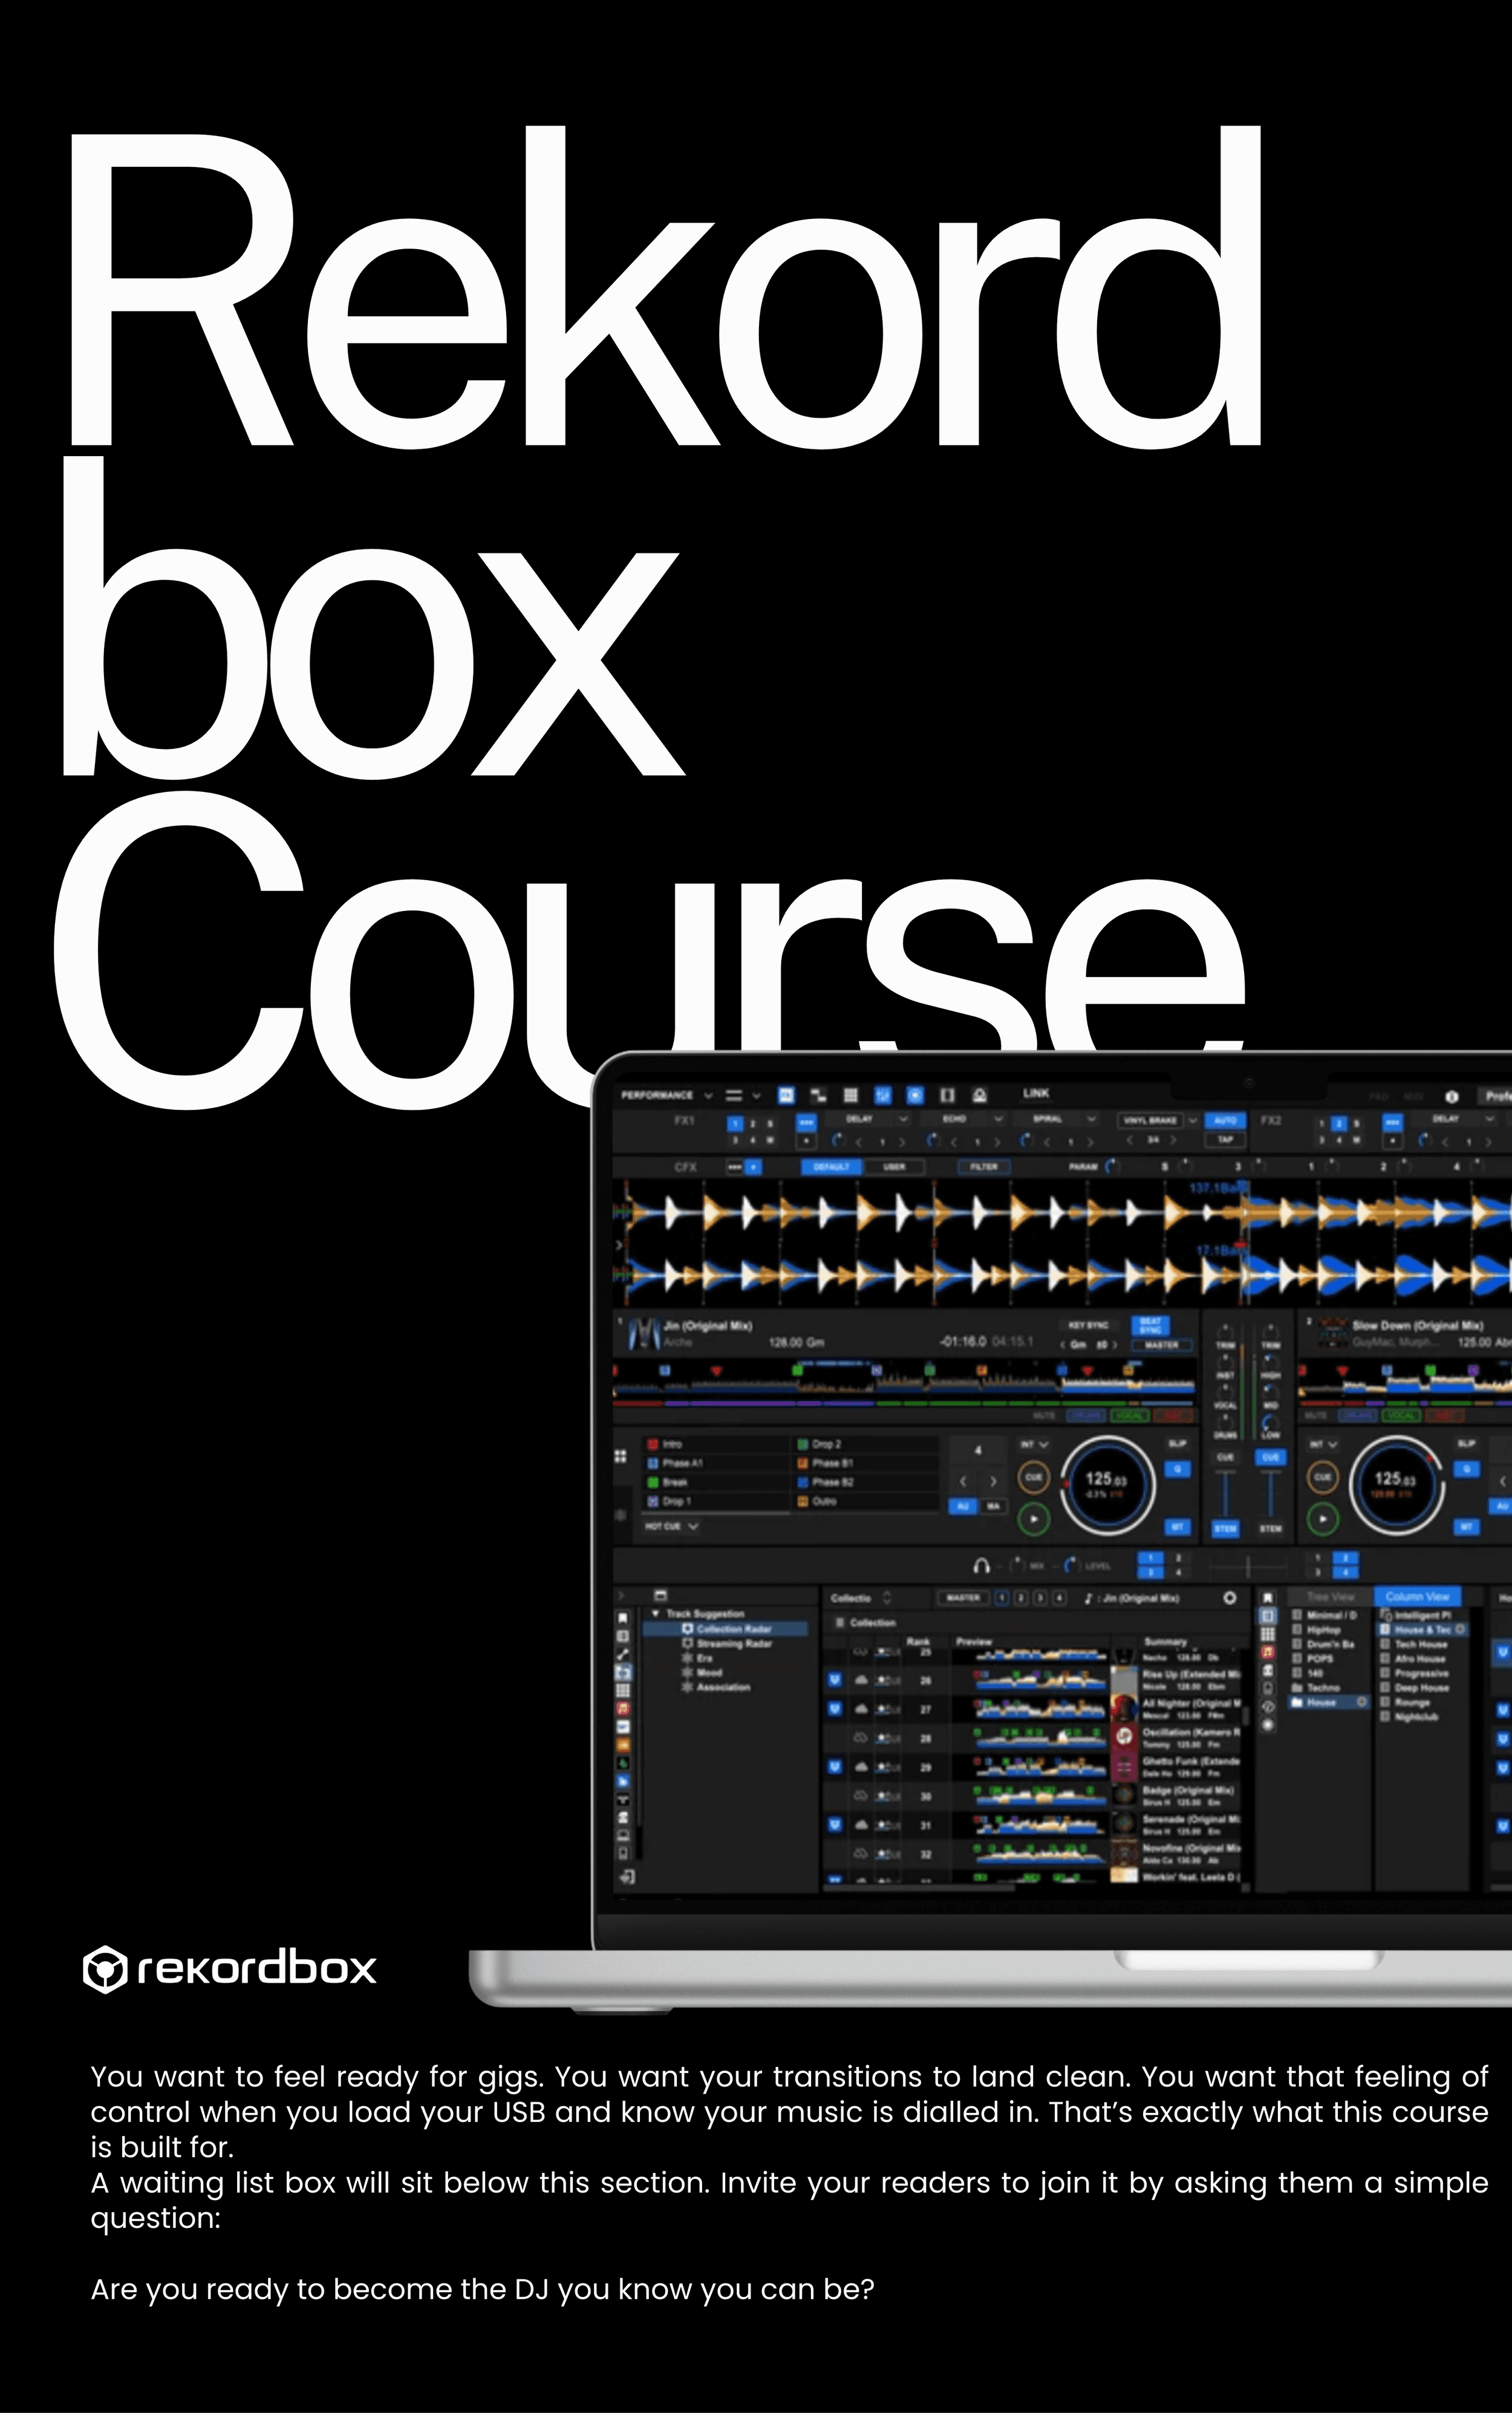
Task: Adjust the deck 1 channel fader
Action: click(1225, 1492)
